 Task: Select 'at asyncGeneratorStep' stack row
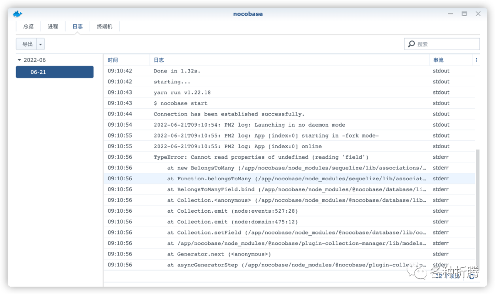[x=290, y=265]
